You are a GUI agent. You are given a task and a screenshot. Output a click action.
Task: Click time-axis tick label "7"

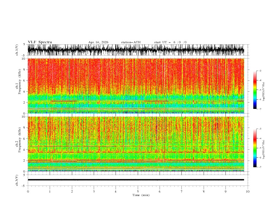click(182, 191)
